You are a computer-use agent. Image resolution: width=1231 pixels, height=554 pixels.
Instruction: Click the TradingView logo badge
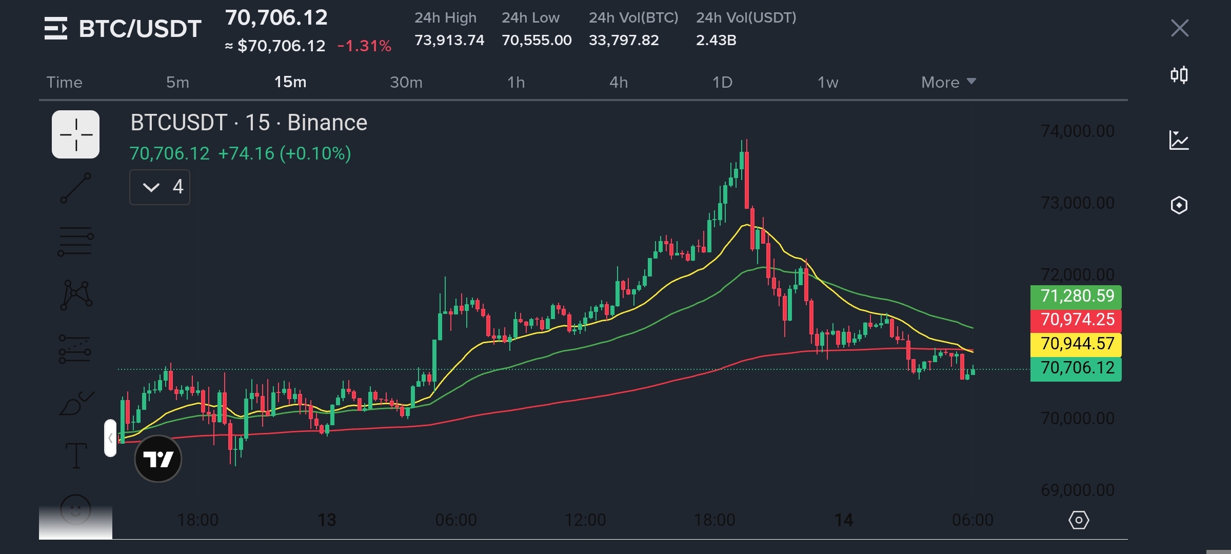pos(158,459)
